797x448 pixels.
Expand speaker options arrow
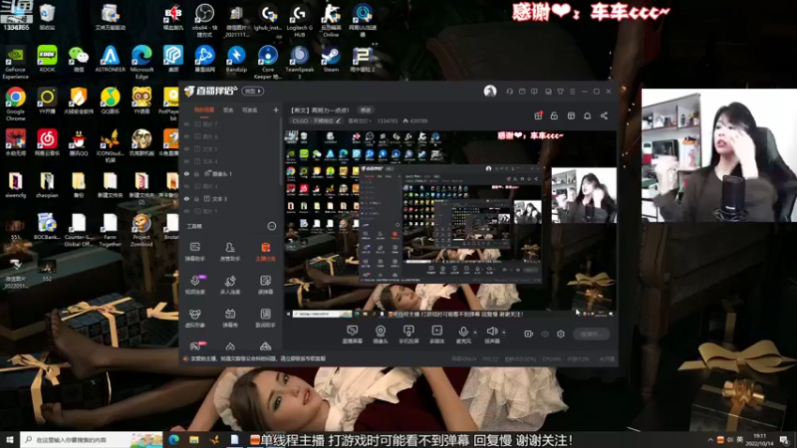tap(504, 333)
